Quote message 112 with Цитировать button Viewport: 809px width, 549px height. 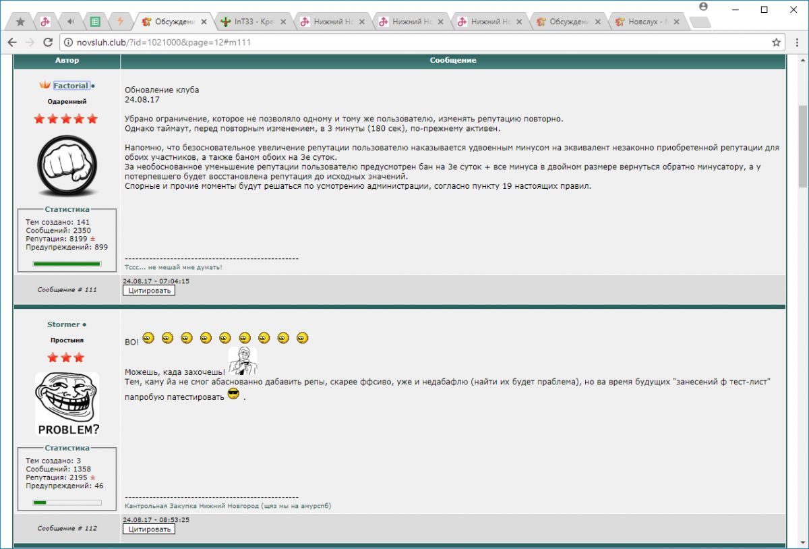pos(148,529)
